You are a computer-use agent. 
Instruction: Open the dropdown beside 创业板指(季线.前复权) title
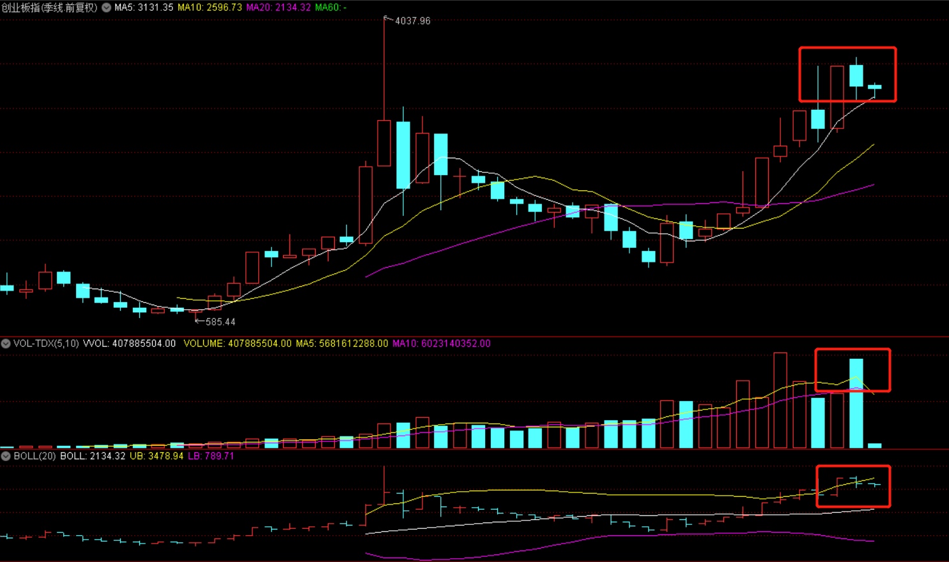[106, 8]
